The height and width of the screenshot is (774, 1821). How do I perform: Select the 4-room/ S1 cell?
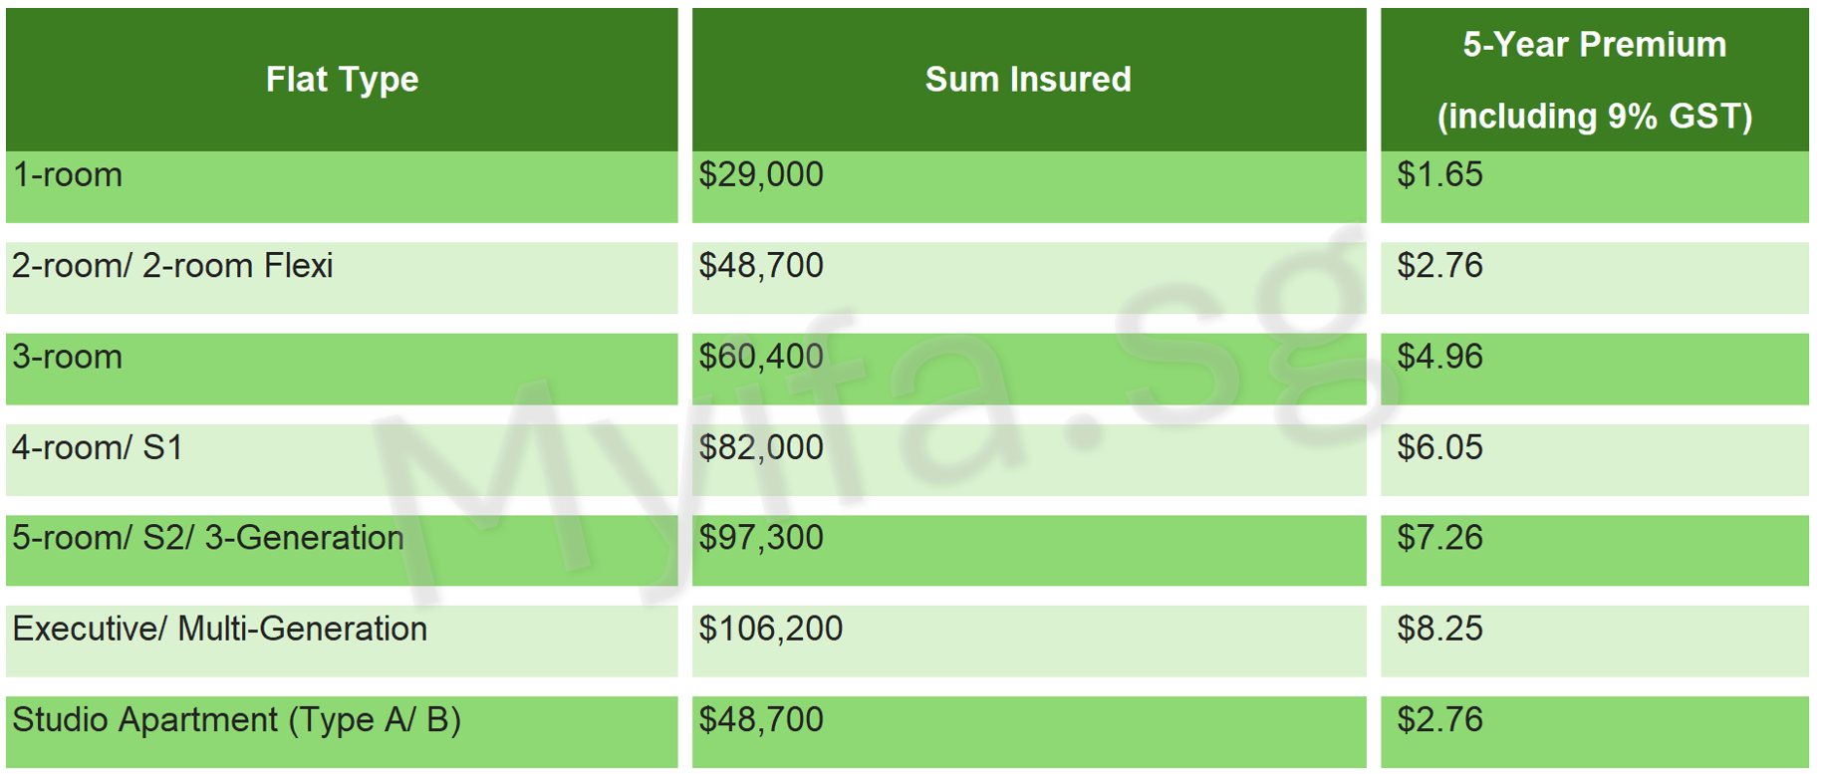click(98, 448)
